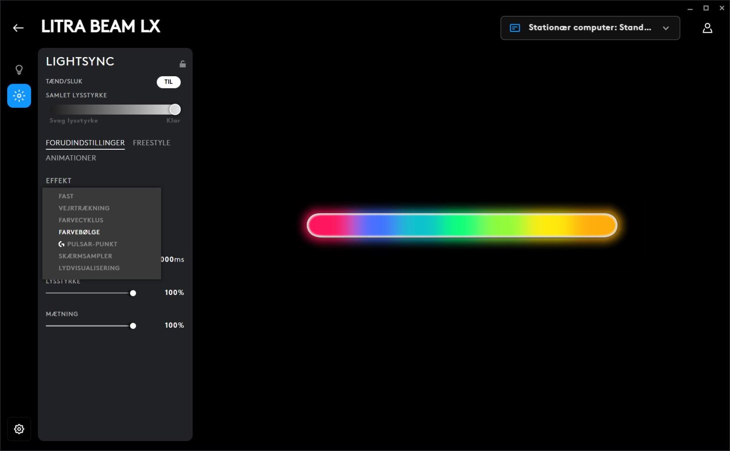The height and width of the screenshot is (451, 730).
Task: Click the Klar brightness label
Action: (x=173, y=121)
